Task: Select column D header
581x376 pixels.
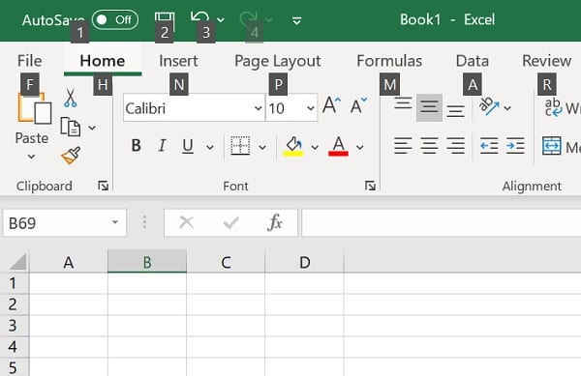Action: click(x=305, y=263)
